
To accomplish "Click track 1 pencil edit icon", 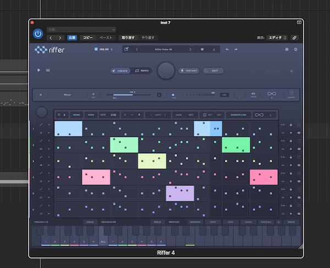I will (41, 124).
